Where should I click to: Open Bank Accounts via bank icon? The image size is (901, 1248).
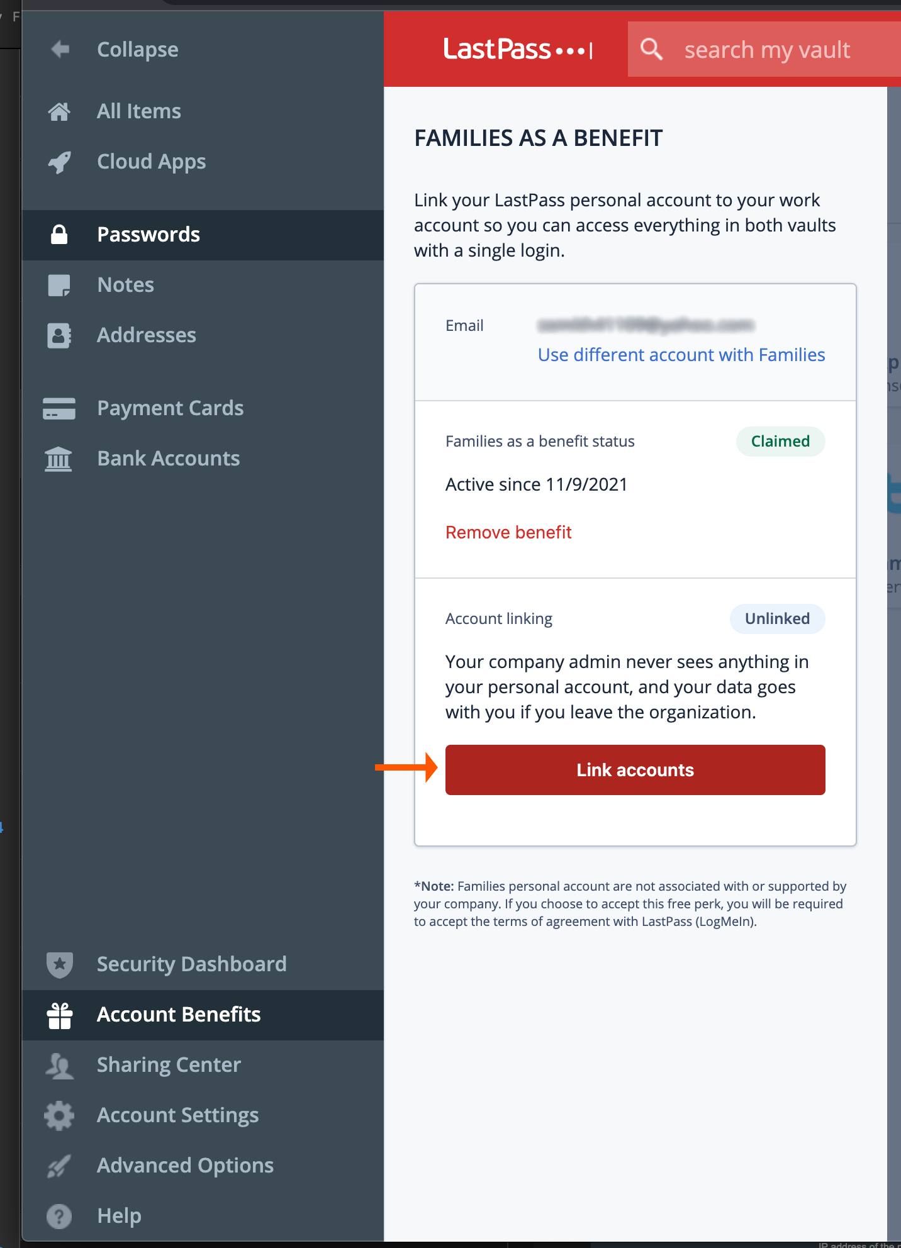[x=60, y=460]
